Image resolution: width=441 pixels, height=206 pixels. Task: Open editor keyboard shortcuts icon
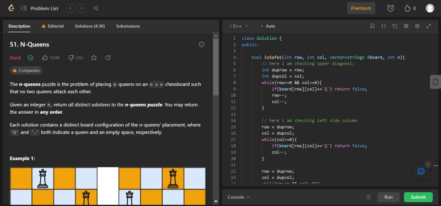pyautogui.click(x=406, y=26)
